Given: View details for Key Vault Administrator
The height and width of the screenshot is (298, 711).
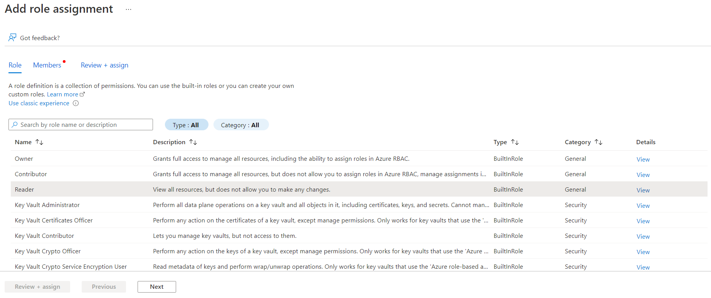Looking at the screenshot, I should pos(643,205).
